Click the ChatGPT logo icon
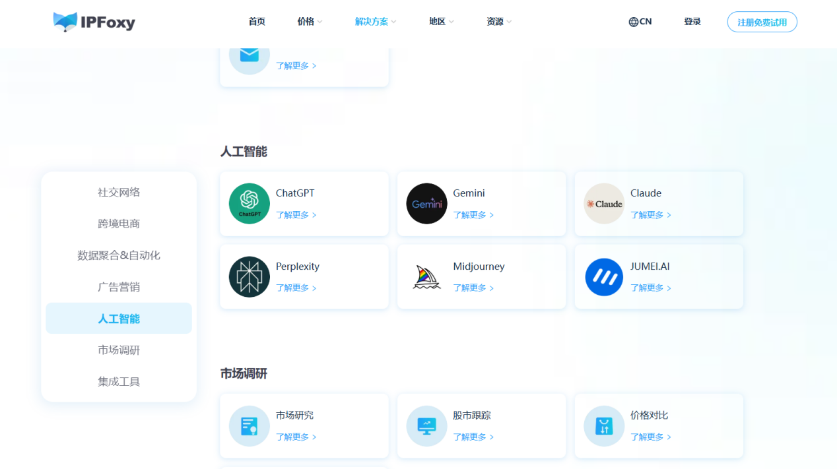Viewport: 837px width, 469px height. coord(250,204)
